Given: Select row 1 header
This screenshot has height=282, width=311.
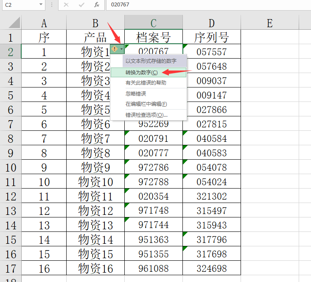Looking at the screenshot, I should 11,37.
